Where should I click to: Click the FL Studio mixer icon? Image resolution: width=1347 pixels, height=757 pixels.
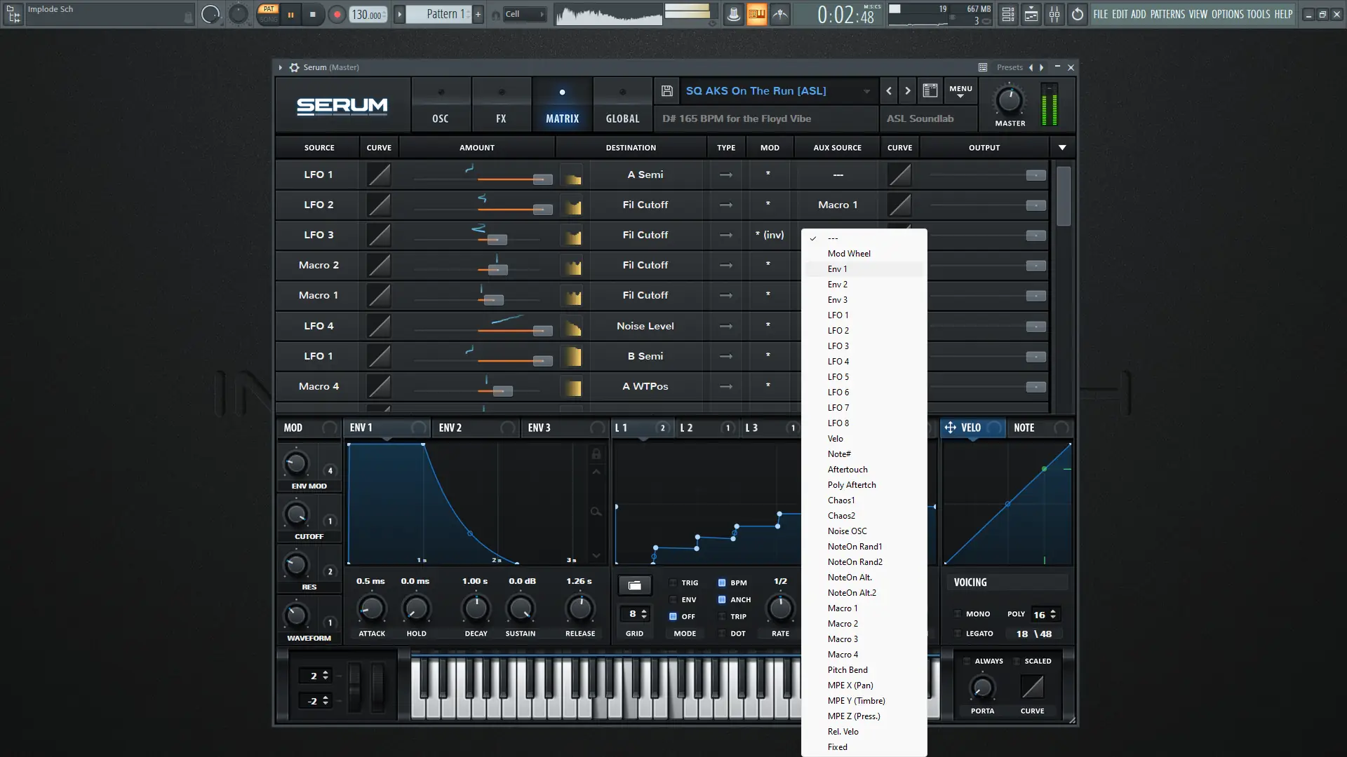pyautogui.click(x=1054, y=14)
